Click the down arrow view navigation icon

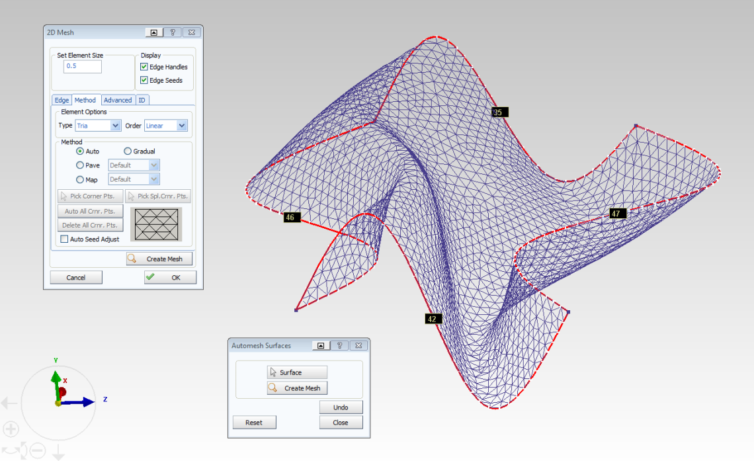(58, 452)
